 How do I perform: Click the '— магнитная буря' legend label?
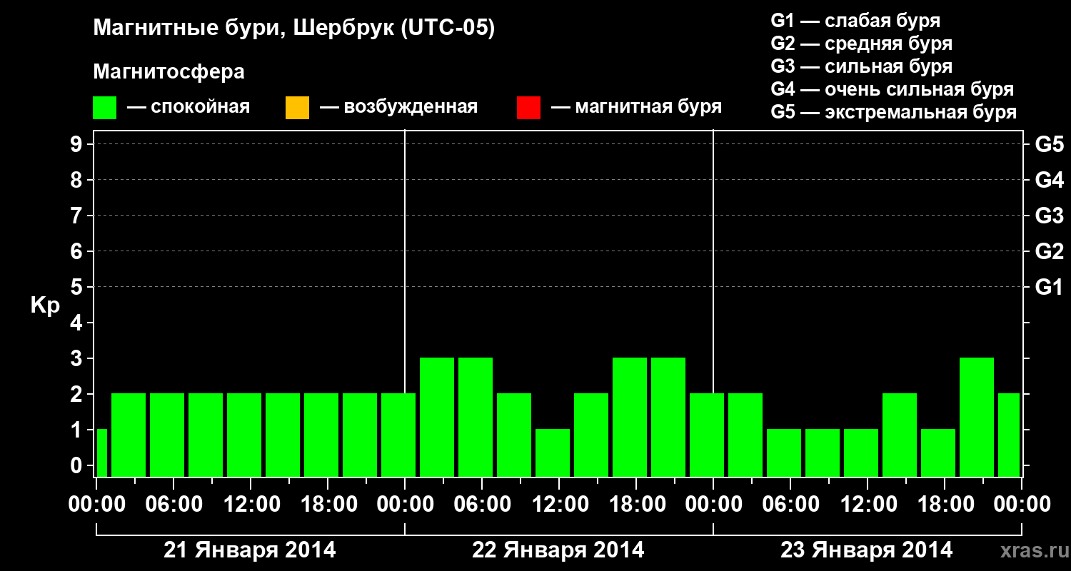pos(636,108)
